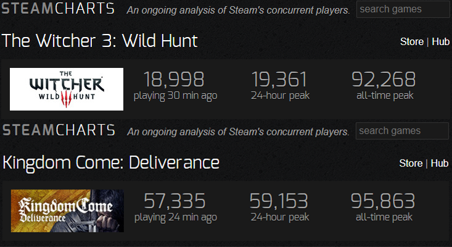Open The Witcher 3 game banner image
The height and width of the screenshot is (247, 452).
tap(67, 89)
